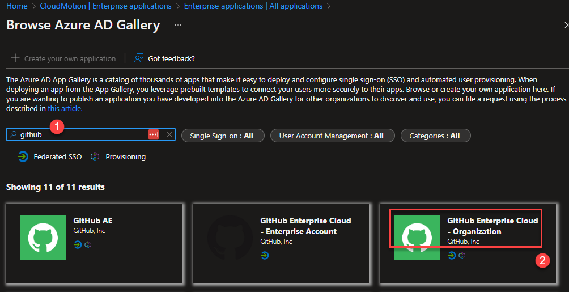
Task: Click the Provisioning legend icon
Action: [95, 156]
